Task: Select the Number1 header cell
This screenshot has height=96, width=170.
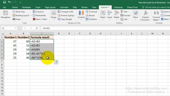Action: pyautogui.click(x=11, y=37)
